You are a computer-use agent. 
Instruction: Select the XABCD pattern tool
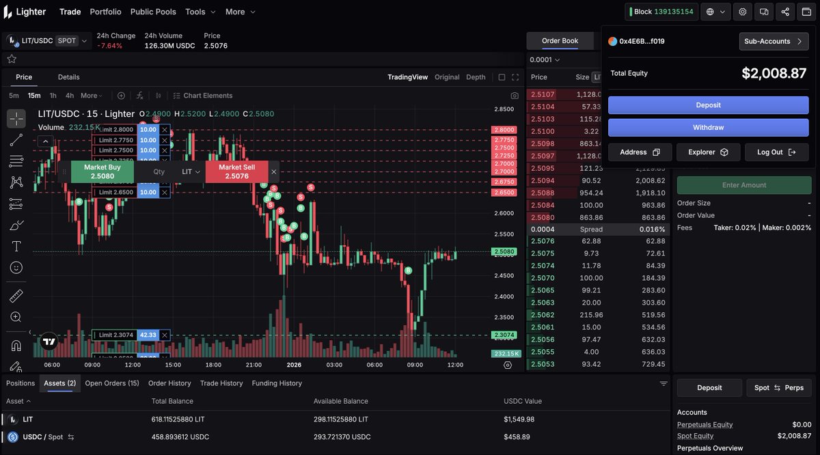(16, 182)
